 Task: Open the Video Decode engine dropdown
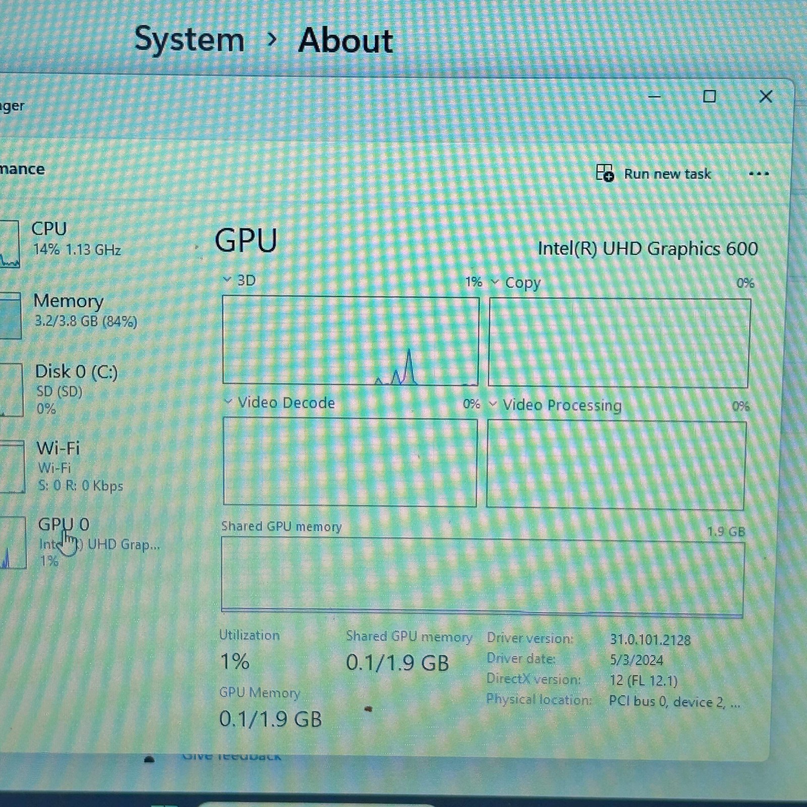pos(228,402)
